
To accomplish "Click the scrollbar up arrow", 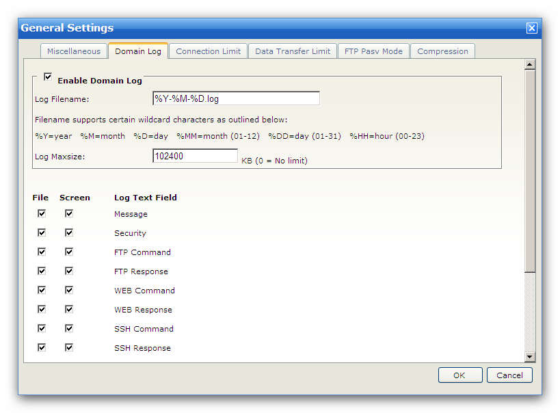I will pyautogui.click(x=530, y=64).
